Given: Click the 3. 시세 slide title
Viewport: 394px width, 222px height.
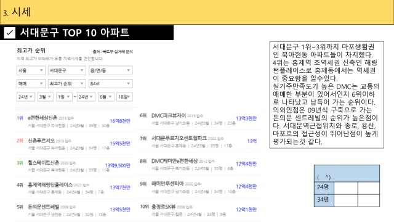Looking at the screenshot, I should (17, 12).
